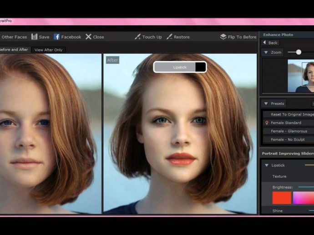314x235 pixels.
Task: Select the Restore brush icon
Action: pyautogui.click(x=169, y=37)
